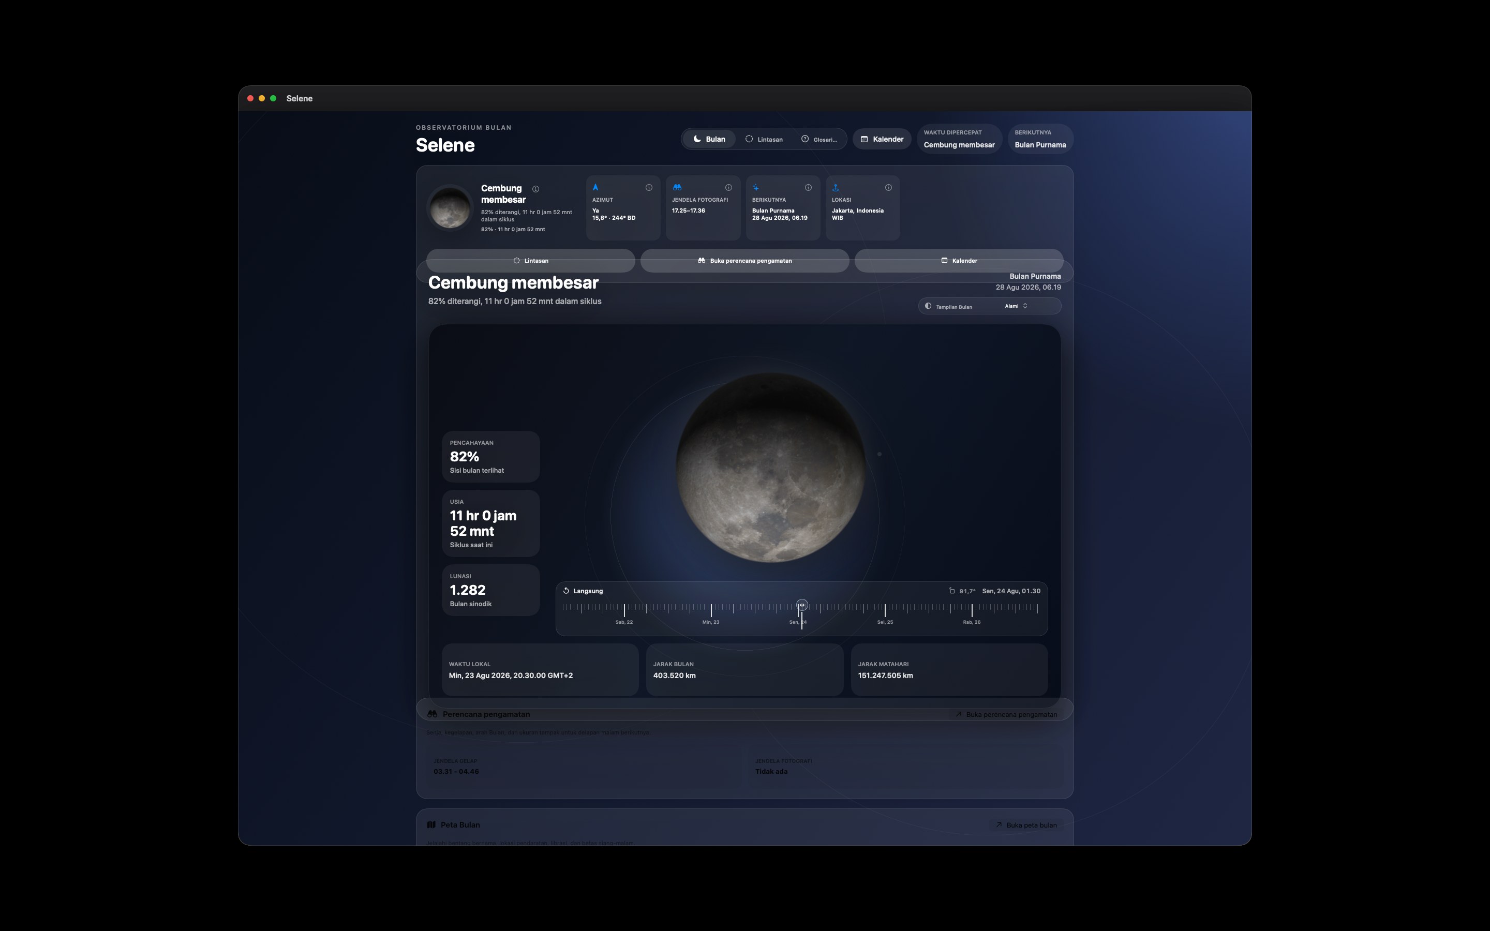Click the Jarak Matahari 151.247.505 km value

pyautogui.click(x=885, y=675)
